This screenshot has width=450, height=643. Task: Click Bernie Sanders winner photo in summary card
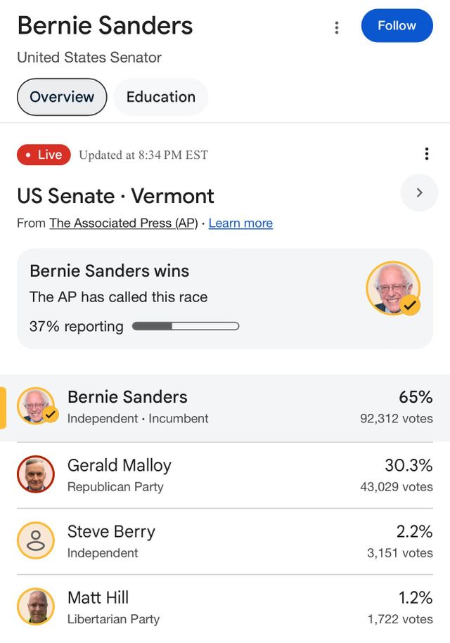(392, 288)
